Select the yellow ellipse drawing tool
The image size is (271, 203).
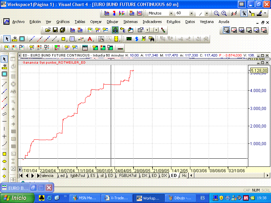pyautogui.click(x=4, y=161)
